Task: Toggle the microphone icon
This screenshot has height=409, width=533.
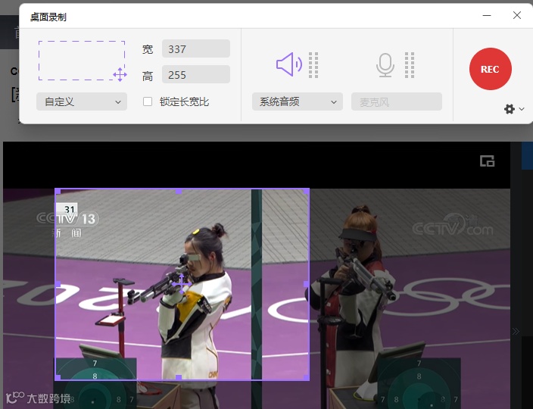Action: pos(385,65)
